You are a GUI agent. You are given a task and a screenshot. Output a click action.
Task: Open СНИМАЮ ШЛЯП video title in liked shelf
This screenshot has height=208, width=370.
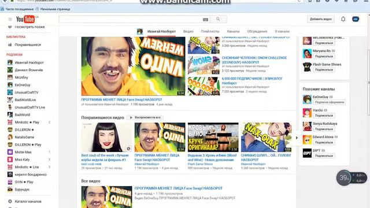pyautogui.click(x=266, y=158)
